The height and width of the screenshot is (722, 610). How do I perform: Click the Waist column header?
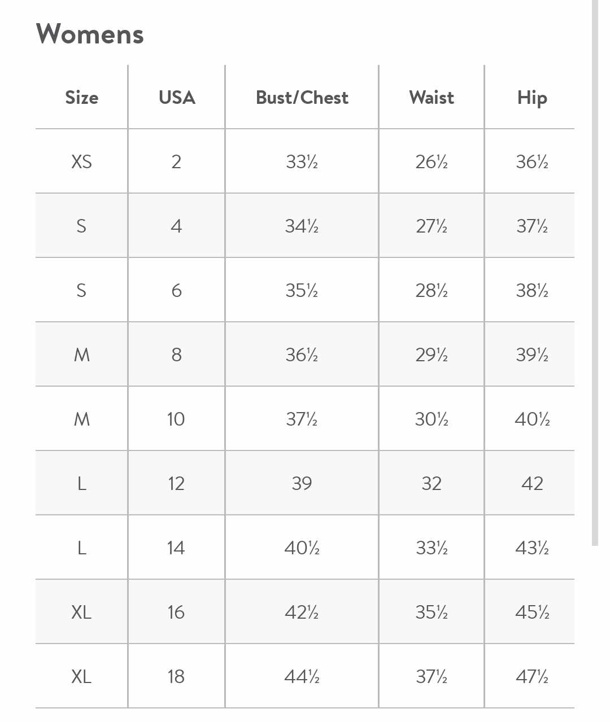pyautogui.click(x=432, y=97)
